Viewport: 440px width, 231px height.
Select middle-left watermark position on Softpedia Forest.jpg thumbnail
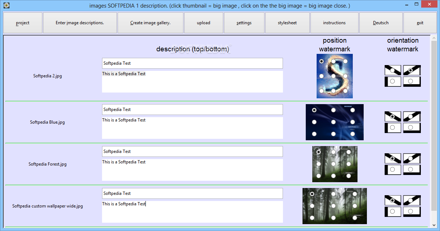(318, 164)
